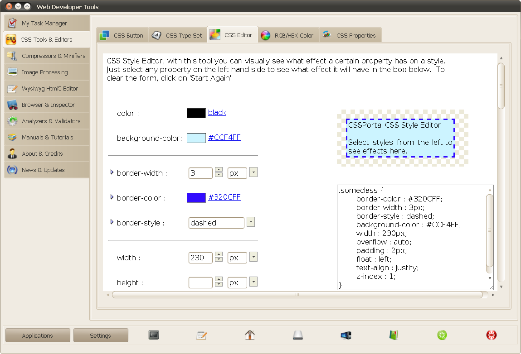The image size is (521, 354).
Task: Expand the border-width property triangle
Action: pyautogui.click(x=112, y=172)
